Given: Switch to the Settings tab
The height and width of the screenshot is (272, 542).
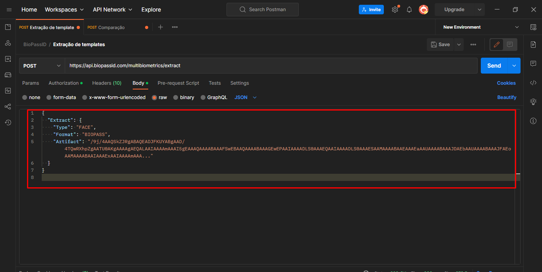Looking at the screenshot, I should tap(240, 83).
